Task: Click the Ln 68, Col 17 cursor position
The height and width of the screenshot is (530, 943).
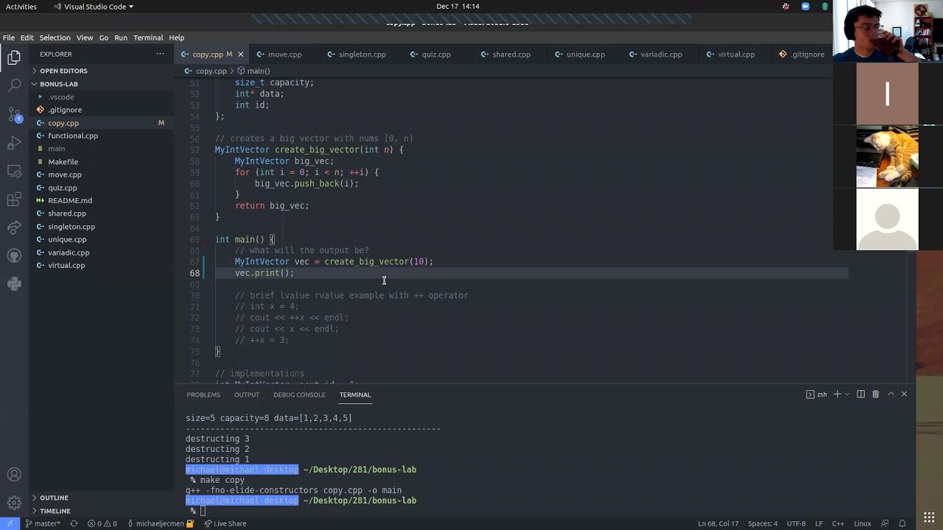Action: 718,523
